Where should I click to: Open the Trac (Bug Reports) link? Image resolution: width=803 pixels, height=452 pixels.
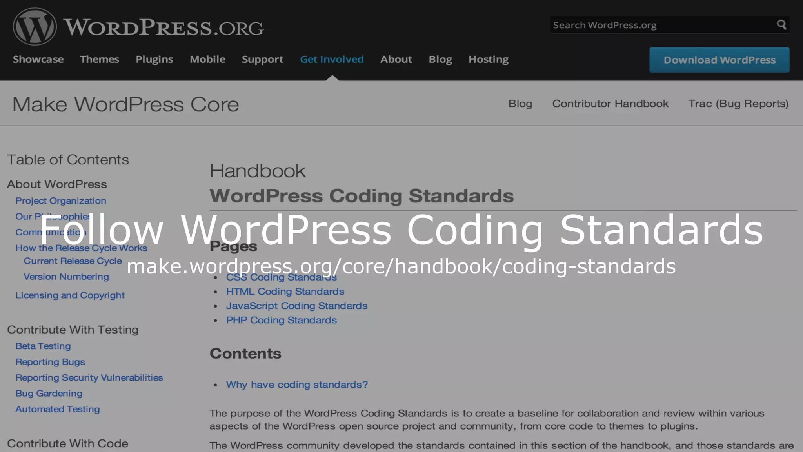[738, 104]
